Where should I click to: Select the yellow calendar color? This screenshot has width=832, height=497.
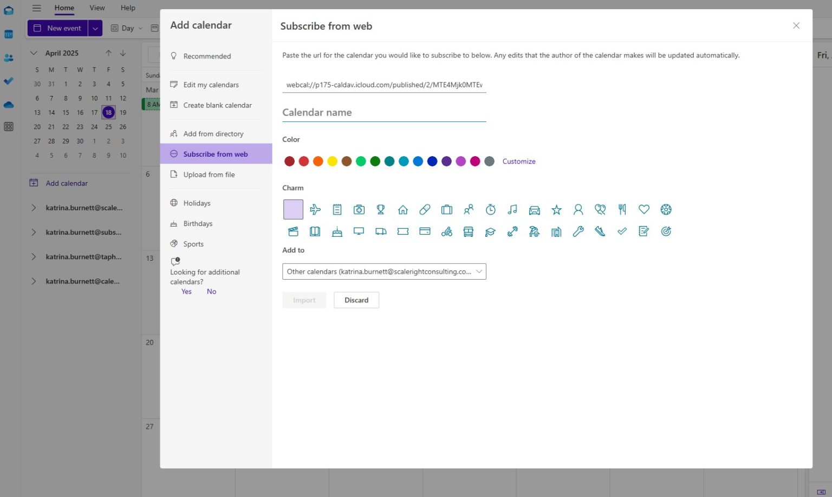332,161
